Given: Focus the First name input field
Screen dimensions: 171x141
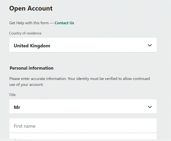Looking at the screenshot, I should pyautogui.click(x=83, y=126).
